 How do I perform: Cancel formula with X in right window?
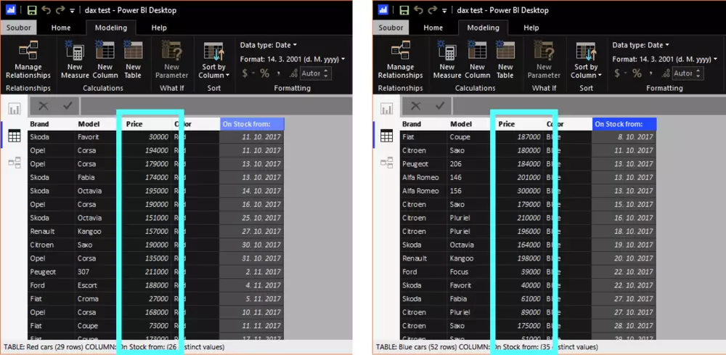click(x=416, y=106)
